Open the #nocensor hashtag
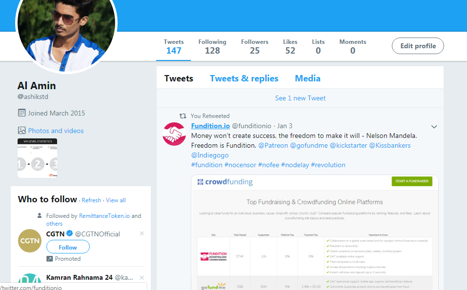Image resolution: width=467 pixels, height=290 pixels. coord(240,165)
